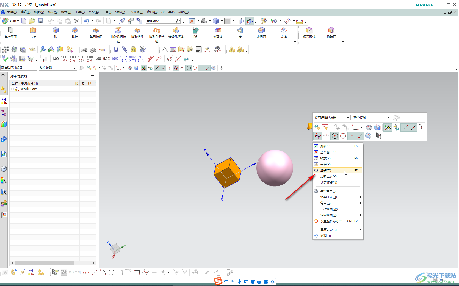The image size is (459, 286).
Task: Toggle control point snap in floating toolbar
Action: click(422, 127)
